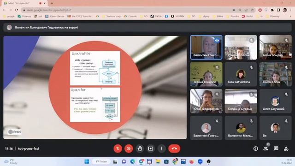Screen dimensions: 295x166
Task: Open the three-dot more options menu
Action: tap(162, 148)
